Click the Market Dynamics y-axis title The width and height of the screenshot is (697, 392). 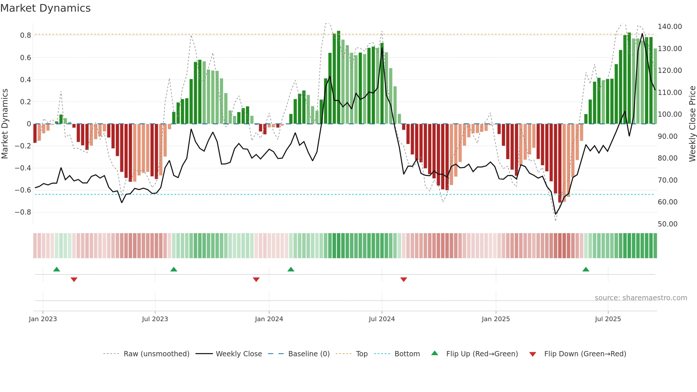coord(5,124)
